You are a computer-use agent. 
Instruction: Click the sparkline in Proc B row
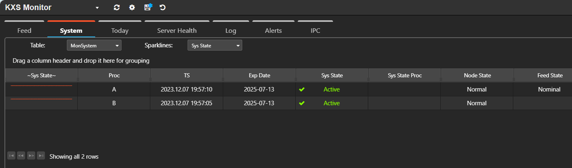click(x=41, y=99)
